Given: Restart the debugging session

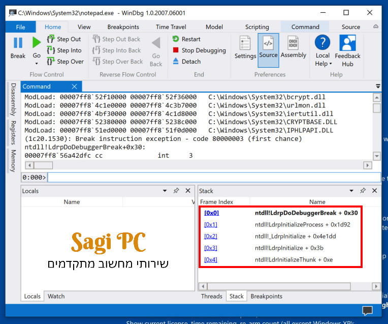Looking at the screenshot, I should pos(186,39).
